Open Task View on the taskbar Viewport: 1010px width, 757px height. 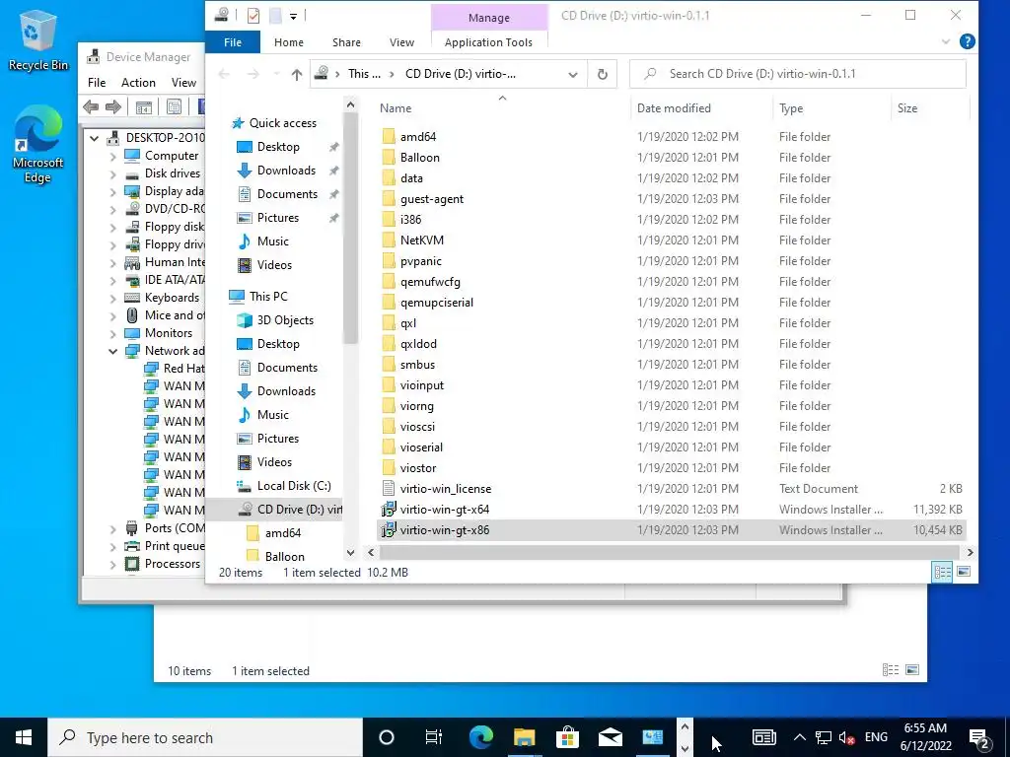pyautogui.click(x=434, y=737)
